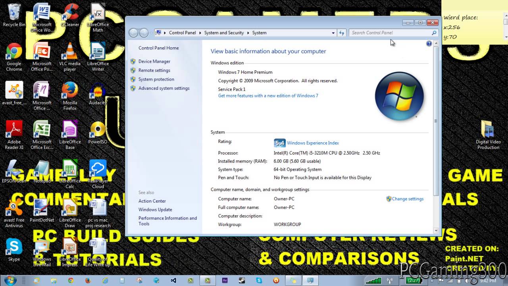The width and height of the screenshot is (508, 286).
Task: Click Get more features with new edition link
Action: (x=268, y=96)
